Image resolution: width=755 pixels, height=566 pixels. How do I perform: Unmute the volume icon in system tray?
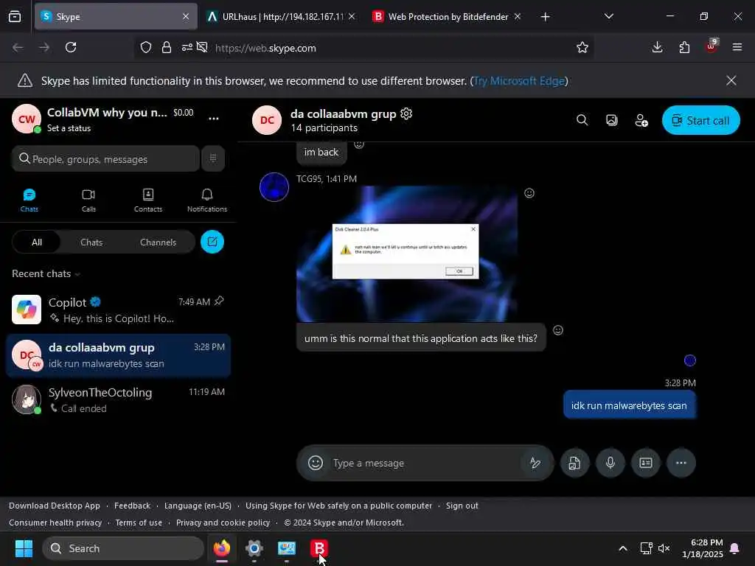pyautogui.click(x=664, y=548)
